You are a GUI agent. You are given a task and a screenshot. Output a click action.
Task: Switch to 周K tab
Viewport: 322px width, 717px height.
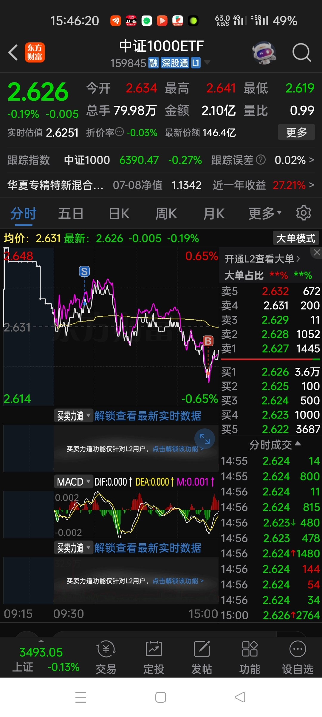pos(166,214)
